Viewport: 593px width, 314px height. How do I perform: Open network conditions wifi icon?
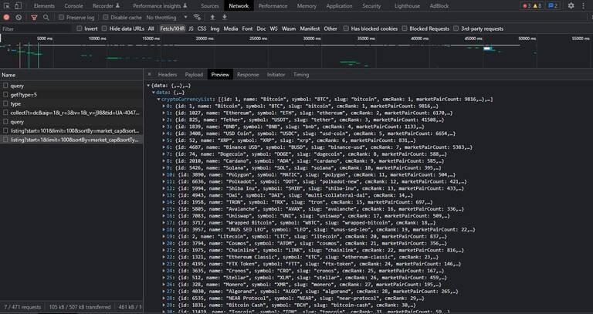[x=197, y=17]
